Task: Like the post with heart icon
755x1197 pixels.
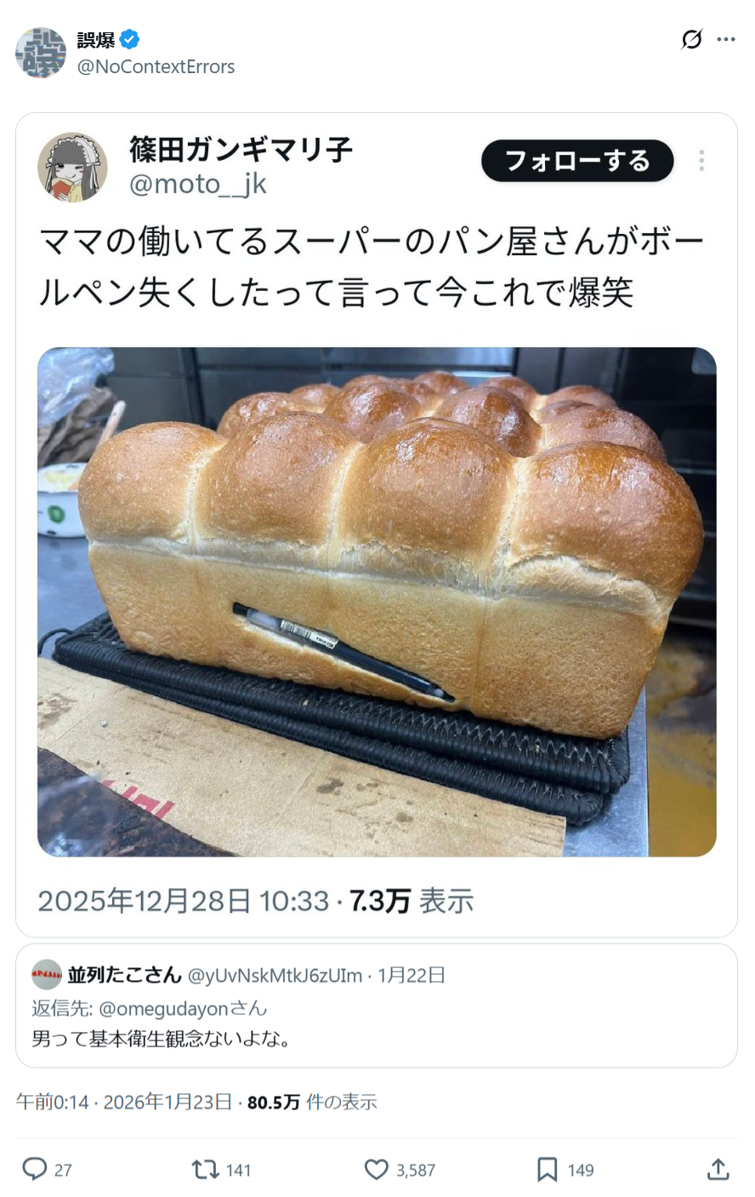Action: pos(376,1170)
